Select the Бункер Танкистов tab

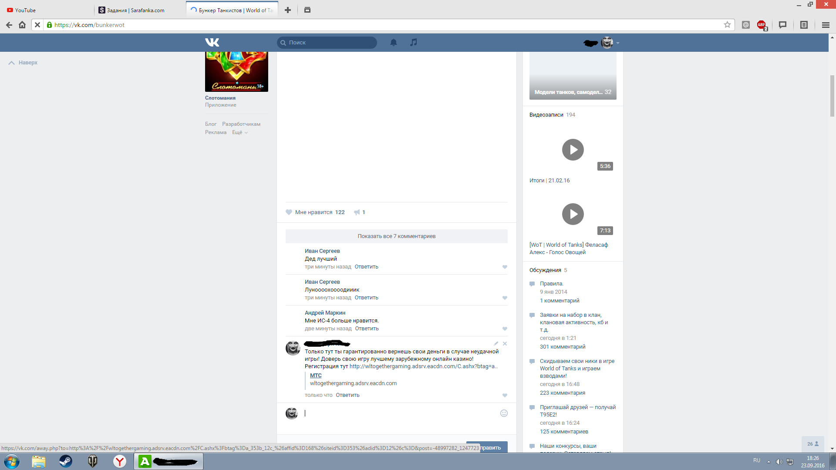(x=232, y=10)
